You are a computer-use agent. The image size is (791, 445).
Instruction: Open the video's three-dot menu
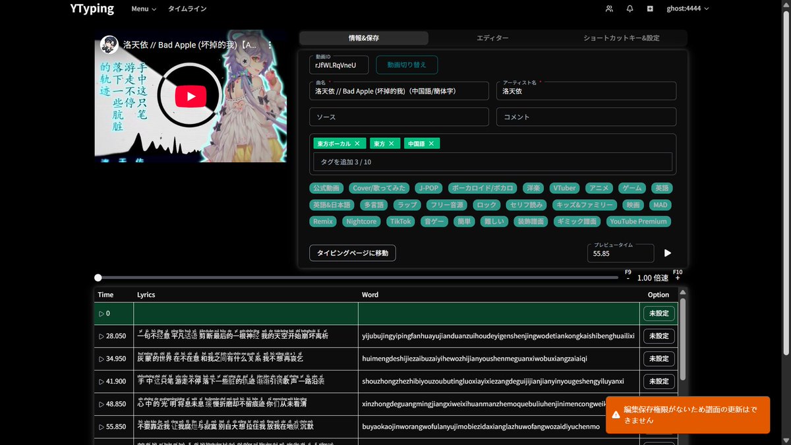point(271,45)
